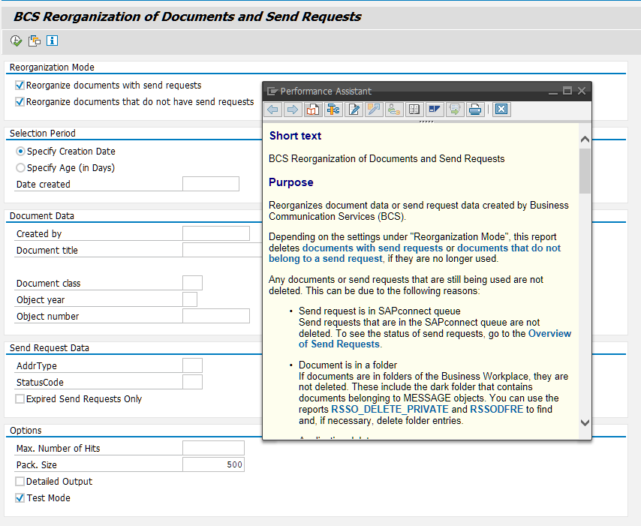
Task: Show Technical Information via hammer and wrench icon
Action: point(333,110)
